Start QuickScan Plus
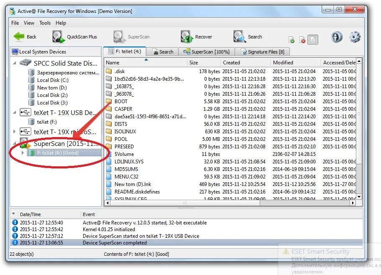The height and width of the screenshot is (275, 381). [x=74, y=37]
